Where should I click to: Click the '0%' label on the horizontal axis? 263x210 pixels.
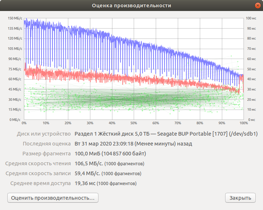click(x=24, y=123)
